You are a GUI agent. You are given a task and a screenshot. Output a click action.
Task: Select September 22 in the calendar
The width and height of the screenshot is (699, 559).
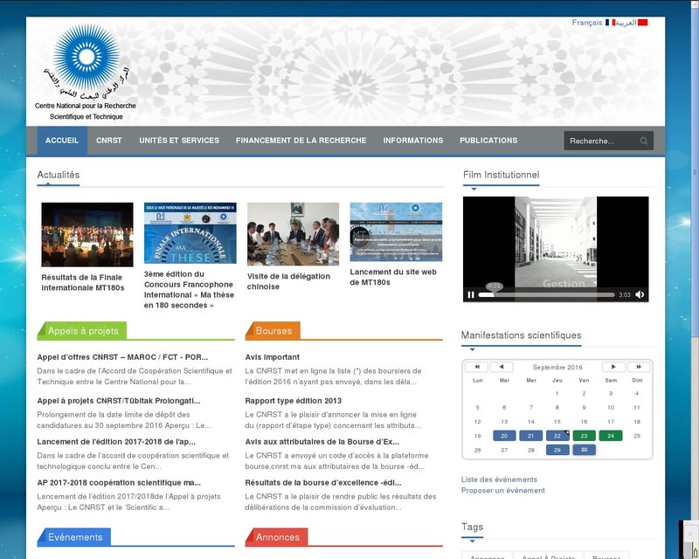coord(557,436)
